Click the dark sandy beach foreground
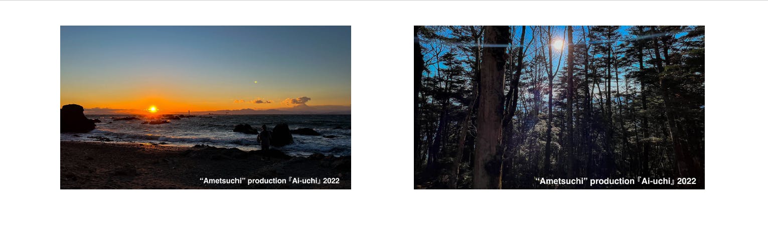The height and width of the screenshot is (226, 768). [x=150, y=168]
